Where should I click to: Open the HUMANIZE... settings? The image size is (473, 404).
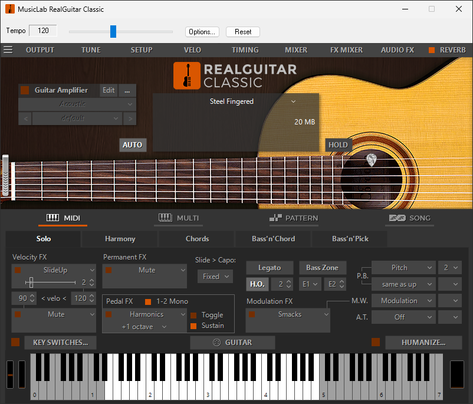(x=423, y=343)
